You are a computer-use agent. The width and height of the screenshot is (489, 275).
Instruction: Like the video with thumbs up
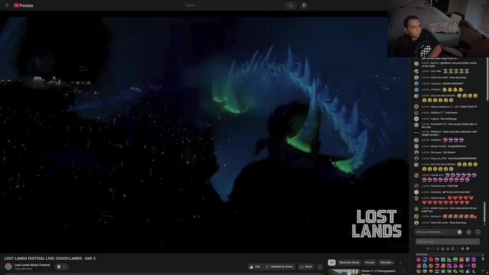(x=255, y=267)
